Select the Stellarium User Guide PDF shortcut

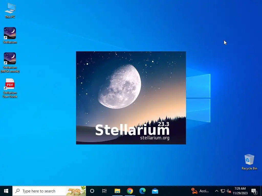pos(10,88)
